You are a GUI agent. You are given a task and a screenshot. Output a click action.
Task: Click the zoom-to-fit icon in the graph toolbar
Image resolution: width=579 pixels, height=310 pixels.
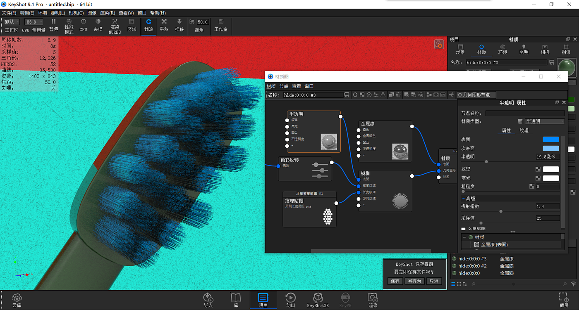tap(436, 95)
